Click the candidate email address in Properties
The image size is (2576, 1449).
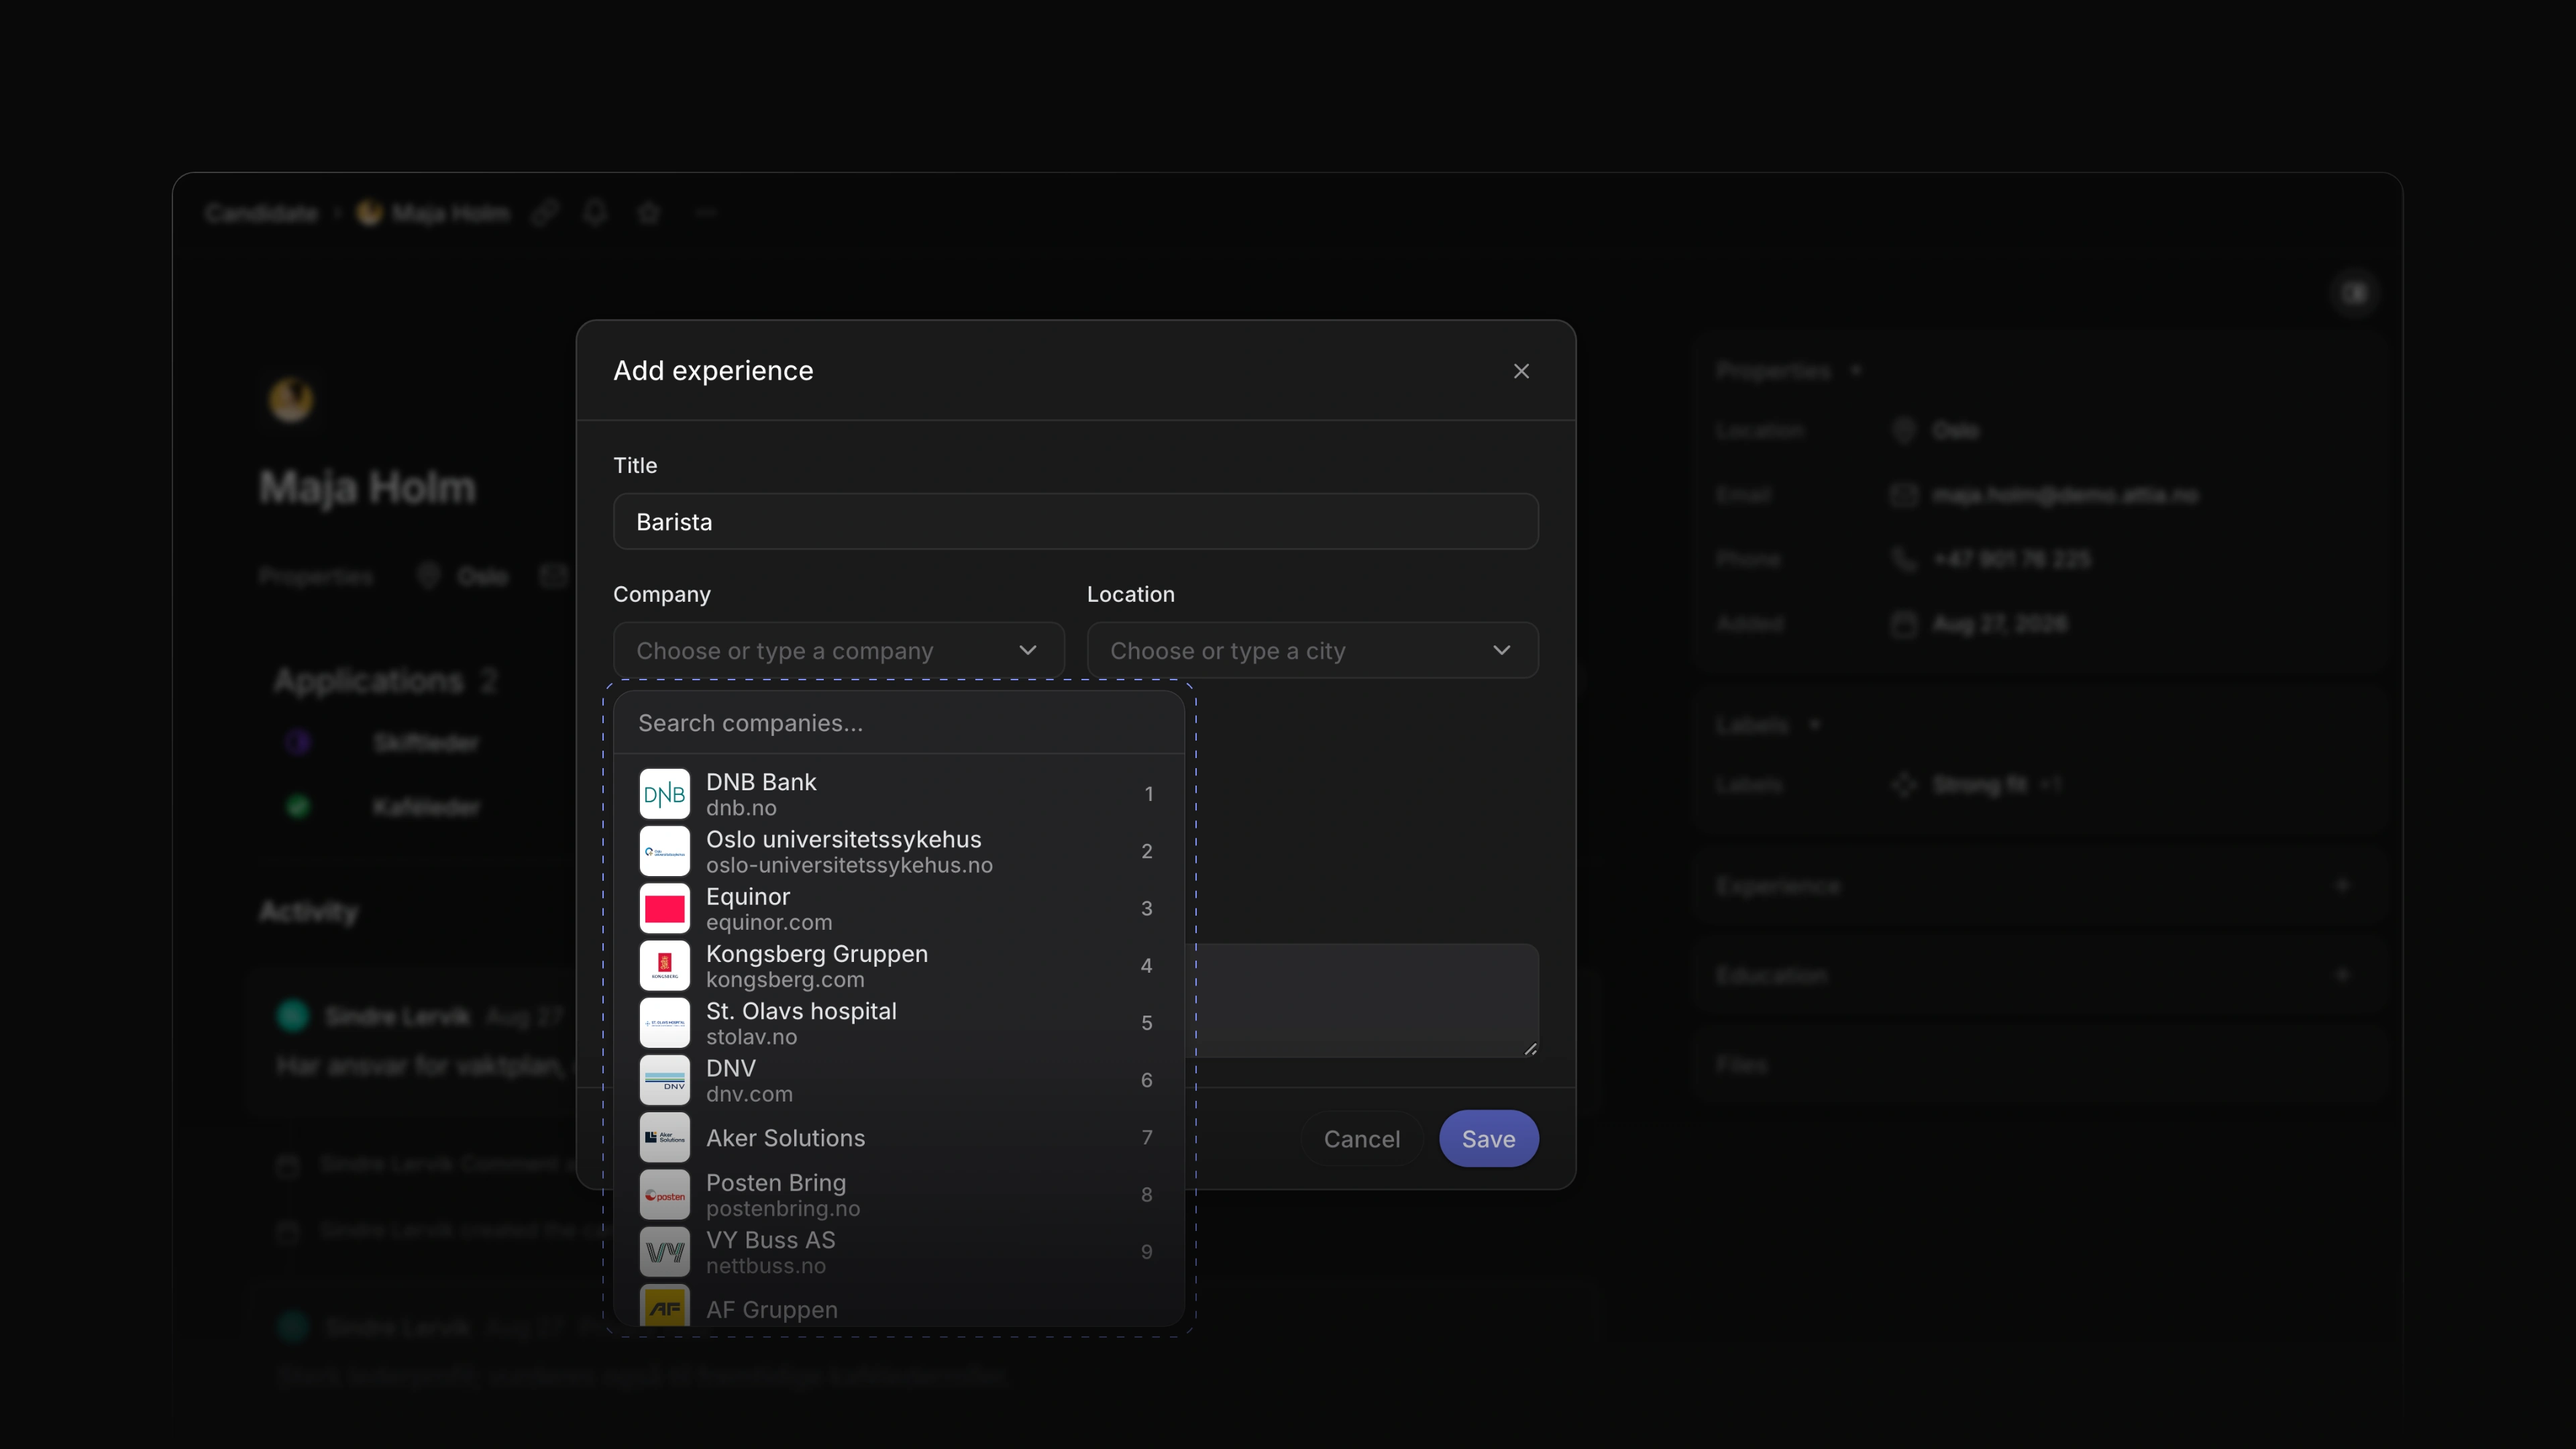pyautogui.click(x=2065, y=495)
